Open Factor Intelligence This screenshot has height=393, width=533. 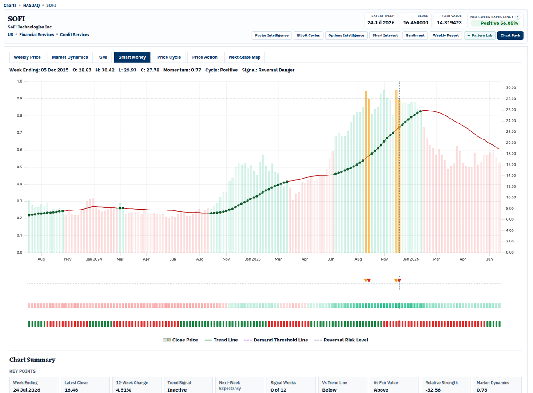[x=272, y=36]
